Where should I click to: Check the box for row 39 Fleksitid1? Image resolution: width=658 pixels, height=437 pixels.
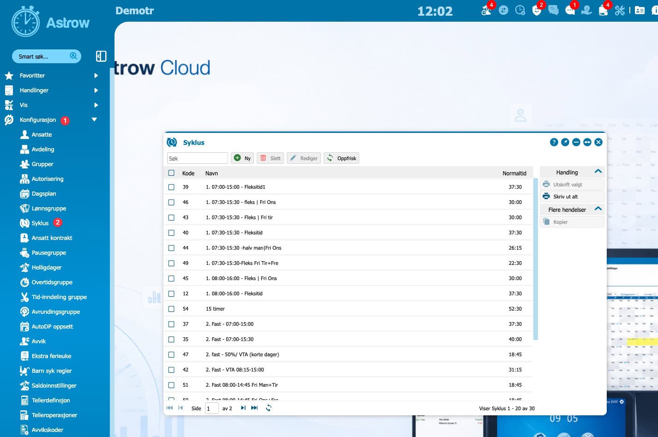[x=171, y=187]
